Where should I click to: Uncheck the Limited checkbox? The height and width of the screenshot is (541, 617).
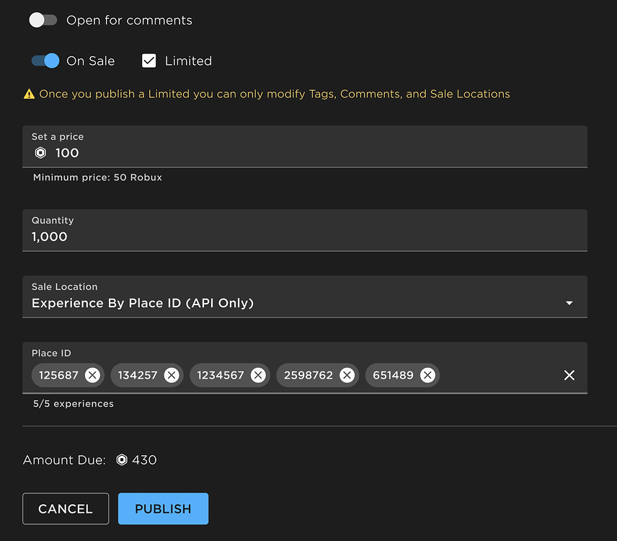click(x=149, y=61)
